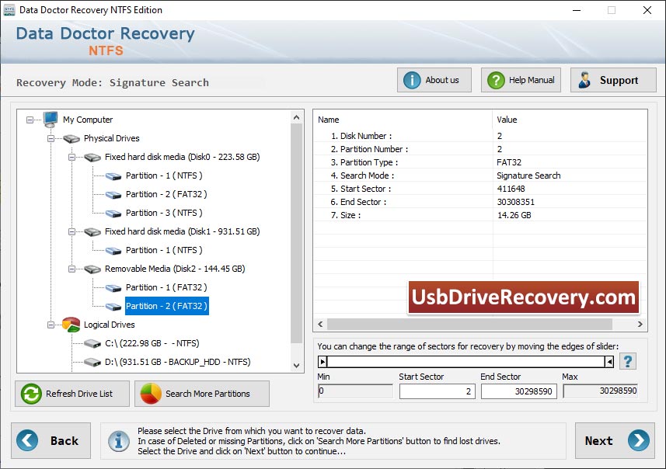666x469 pixels.
Task: Click the info icon in bottom message bar
Action: [119, 441]
